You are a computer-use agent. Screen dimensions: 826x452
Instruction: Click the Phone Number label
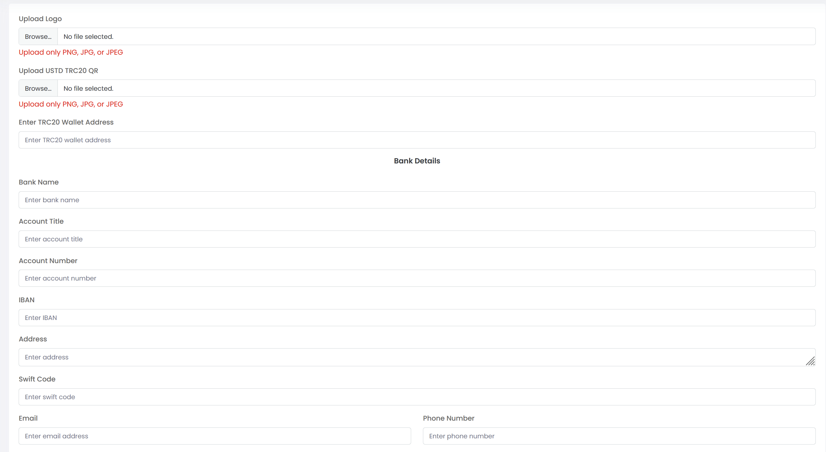click(x=448, y=418)
